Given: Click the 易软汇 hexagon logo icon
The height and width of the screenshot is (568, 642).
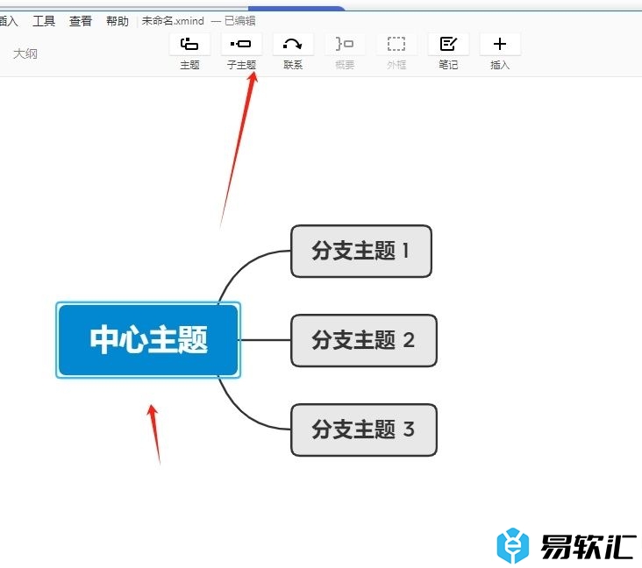Looking at the screenshot, I should pos(514,545).
